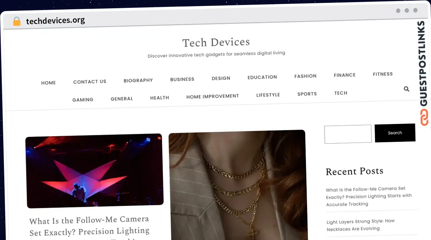Click the Search button

[395, 133]
